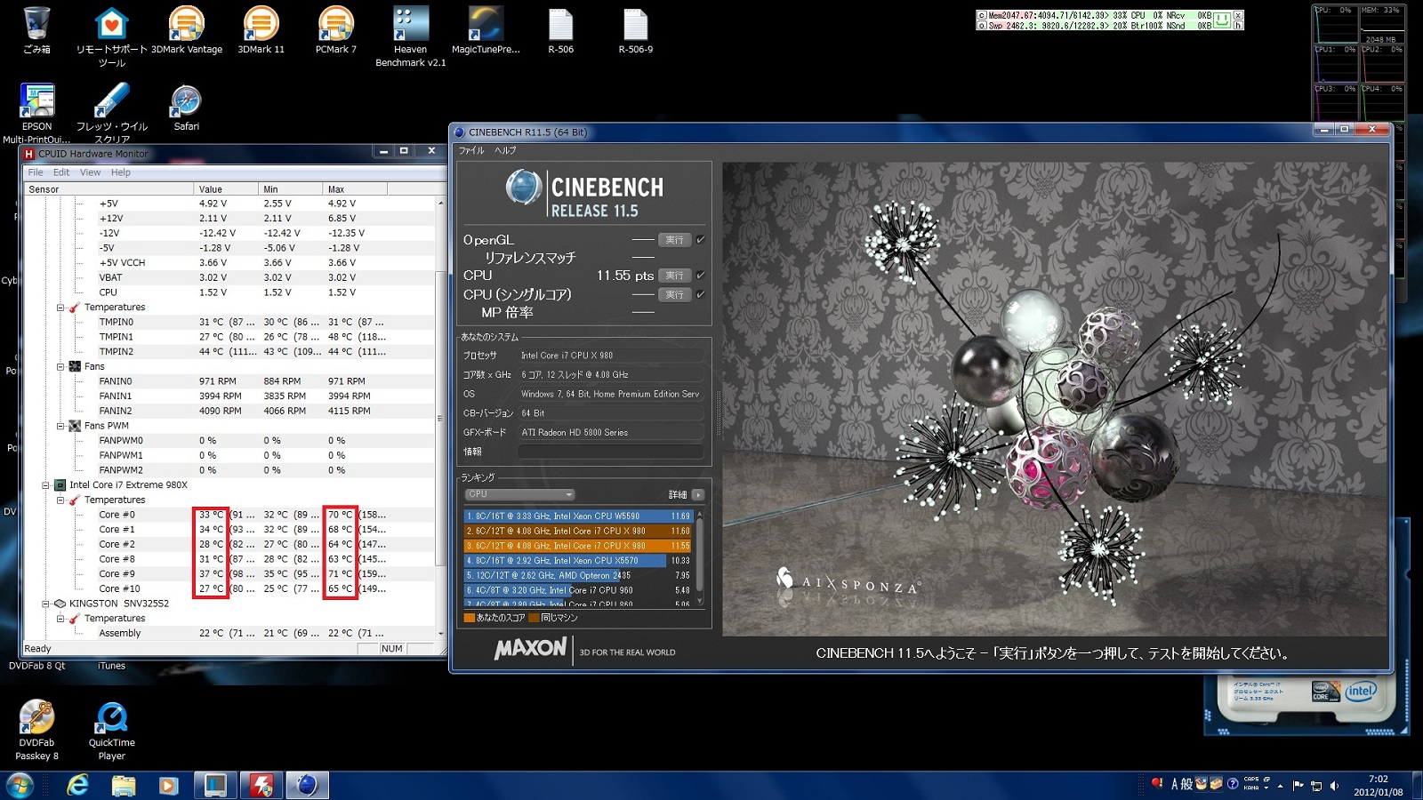Toggle the OpenGL test checkbox
This screenshot has height=800, width=1423.
(x=701, y=240)
